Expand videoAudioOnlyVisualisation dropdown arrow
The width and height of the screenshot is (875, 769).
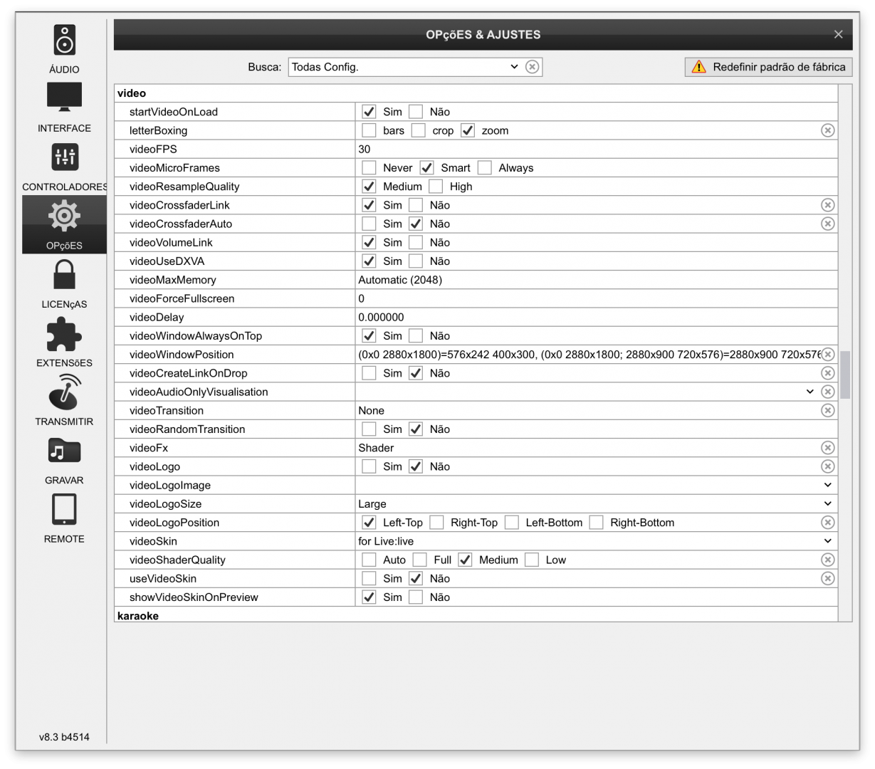(x=809, y=392)
